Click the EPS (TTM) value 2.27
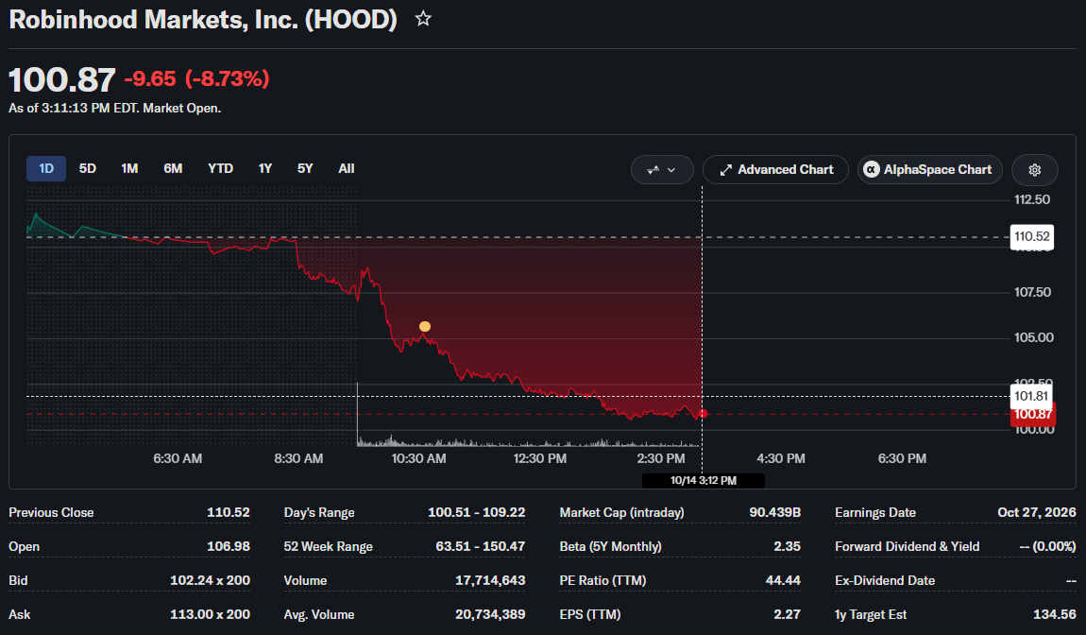 (x=787, y=614)
